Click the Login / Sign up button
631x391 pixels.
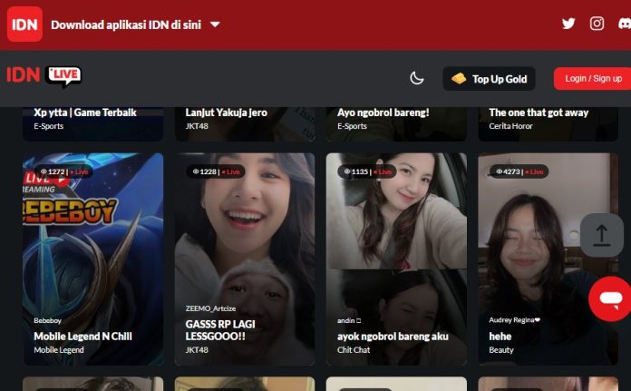point(593,79)
